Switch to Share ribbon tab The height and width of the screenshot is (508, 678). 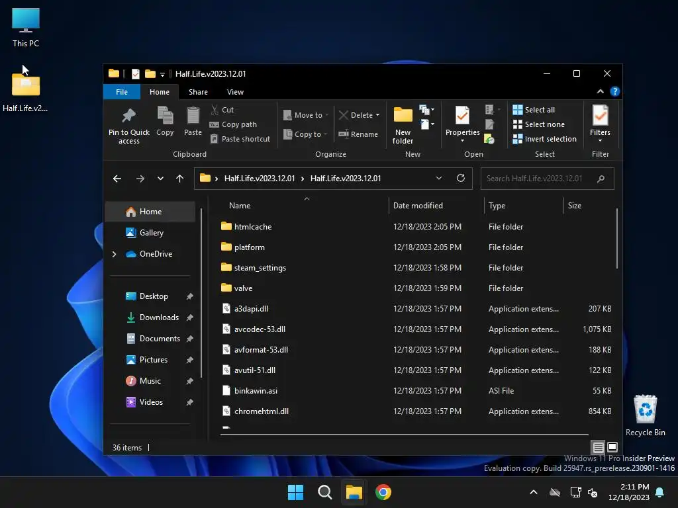click(x=198, y=92)
